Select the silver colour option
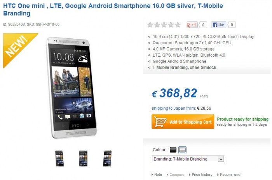Image resolution: width=272 pixels, height=180 pixels. point(182,150)
